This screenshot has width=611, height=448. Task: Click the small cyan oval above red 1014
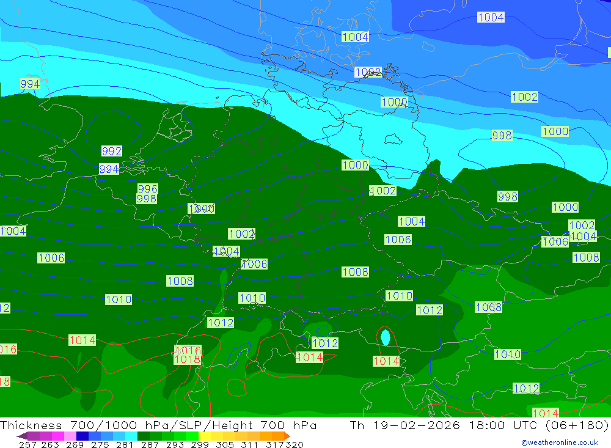[385, 337]
